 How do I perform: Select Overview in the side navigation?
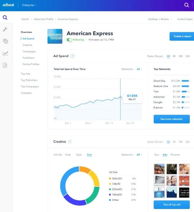[26, 32]
